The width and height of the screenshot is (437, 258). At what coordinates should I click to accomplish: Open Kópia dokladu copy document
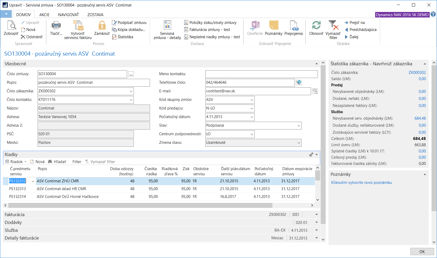(x=128, y=30)
